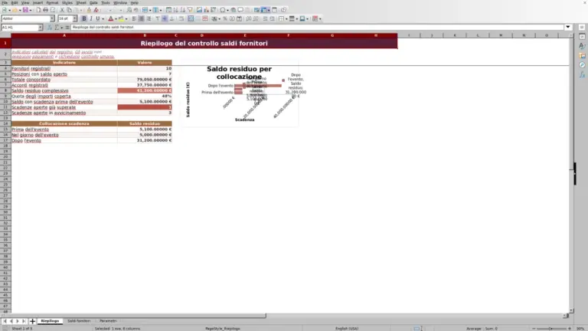Screen dimensions: 588x331
Task: Click the Merge and center cells icon
Action: (191, 18)
